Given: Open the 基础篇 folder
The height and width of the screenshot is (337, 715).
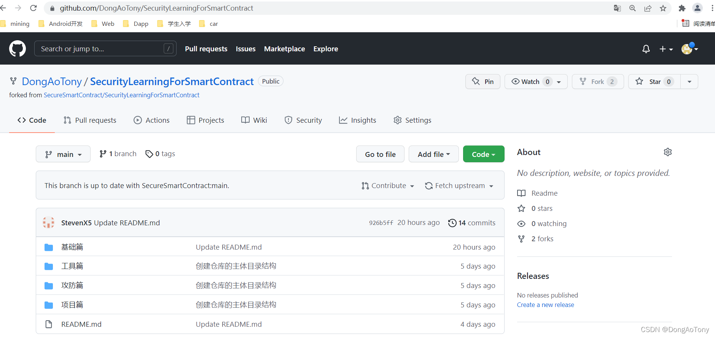Looking at the screenshot, I should (x=72, y=247).
